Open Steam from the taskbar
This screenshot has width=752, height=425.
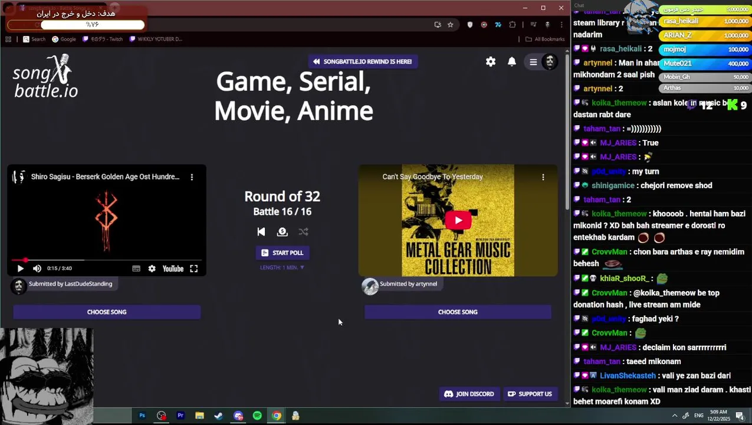[x=219, y=416]
